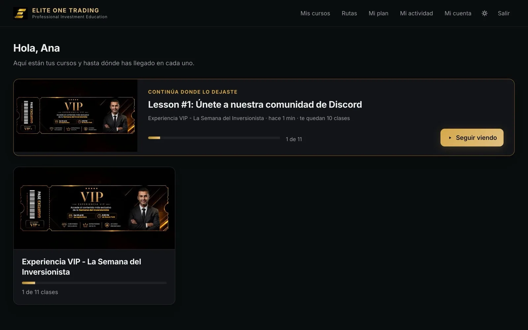
Task: Click the course card progress bar above '1 de 11 clases'
Action: 94,283
